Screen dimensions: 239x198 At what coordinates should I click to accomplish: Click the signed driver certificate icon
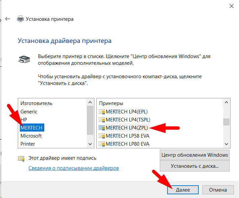[x=21, y=158]
